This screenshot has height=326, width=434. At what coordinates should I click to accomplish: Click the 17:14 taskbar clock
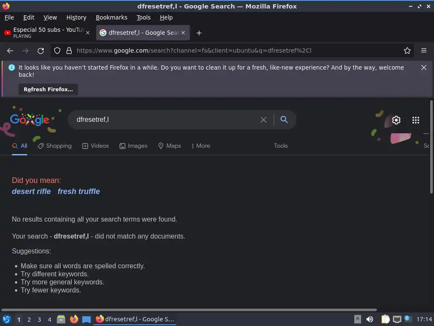424,320
